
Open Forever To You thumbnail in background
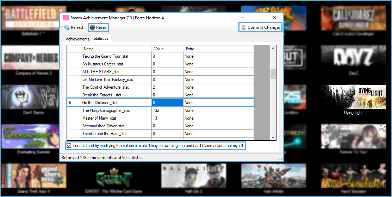click(353, 136)
